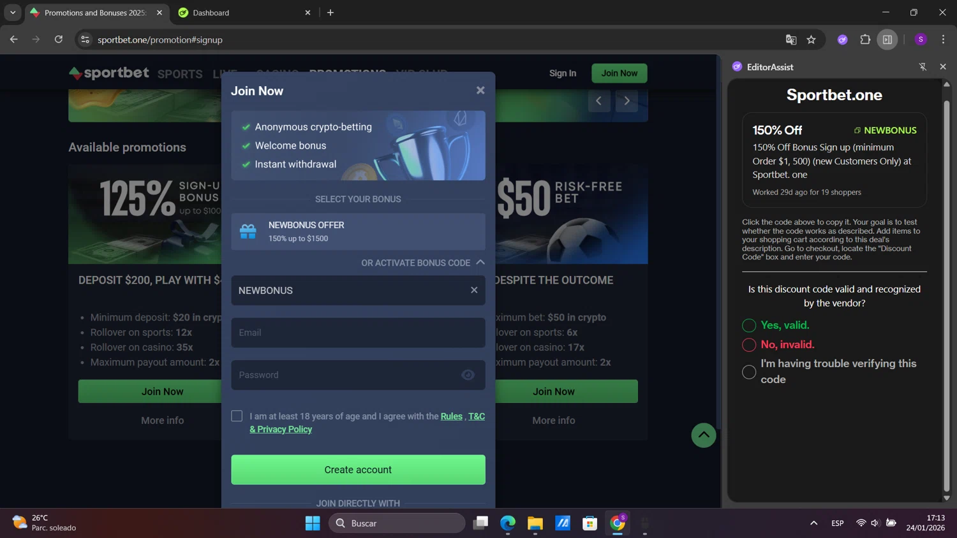View site information icon in address bar
The image size is (957, 538).
coord(85,40)
